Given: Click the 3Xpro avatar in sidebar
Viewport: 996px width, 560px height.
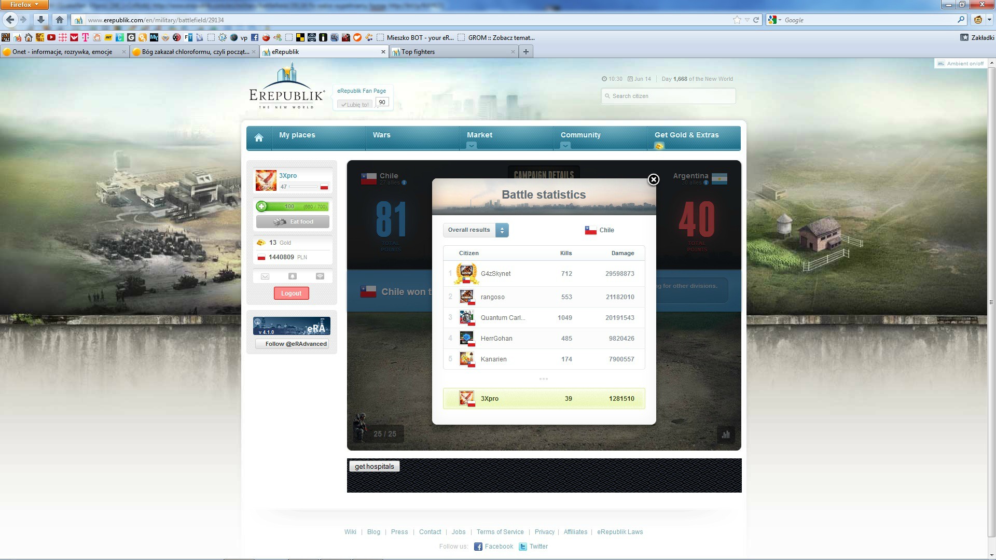Looking at the screenshot, I should (266, 180).
